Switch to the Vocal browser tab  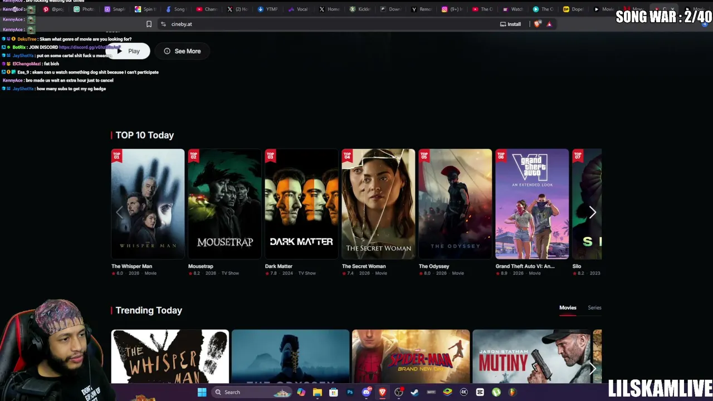299,9
